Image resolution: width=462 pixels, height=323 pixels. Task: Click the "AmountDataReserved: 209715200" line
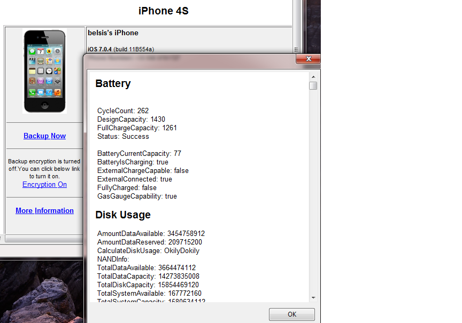click(150, 242)
